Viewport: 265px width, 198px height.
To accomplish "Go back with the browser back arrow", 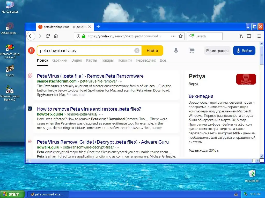I will tap(31, 36).
